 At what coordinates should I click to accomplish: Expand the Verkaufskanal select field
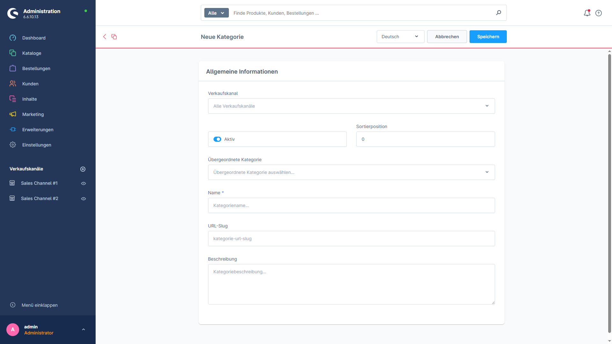coord(351,106)
